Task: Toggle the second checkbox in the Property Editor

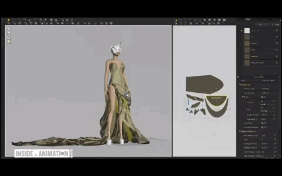Action: [263, 123]
